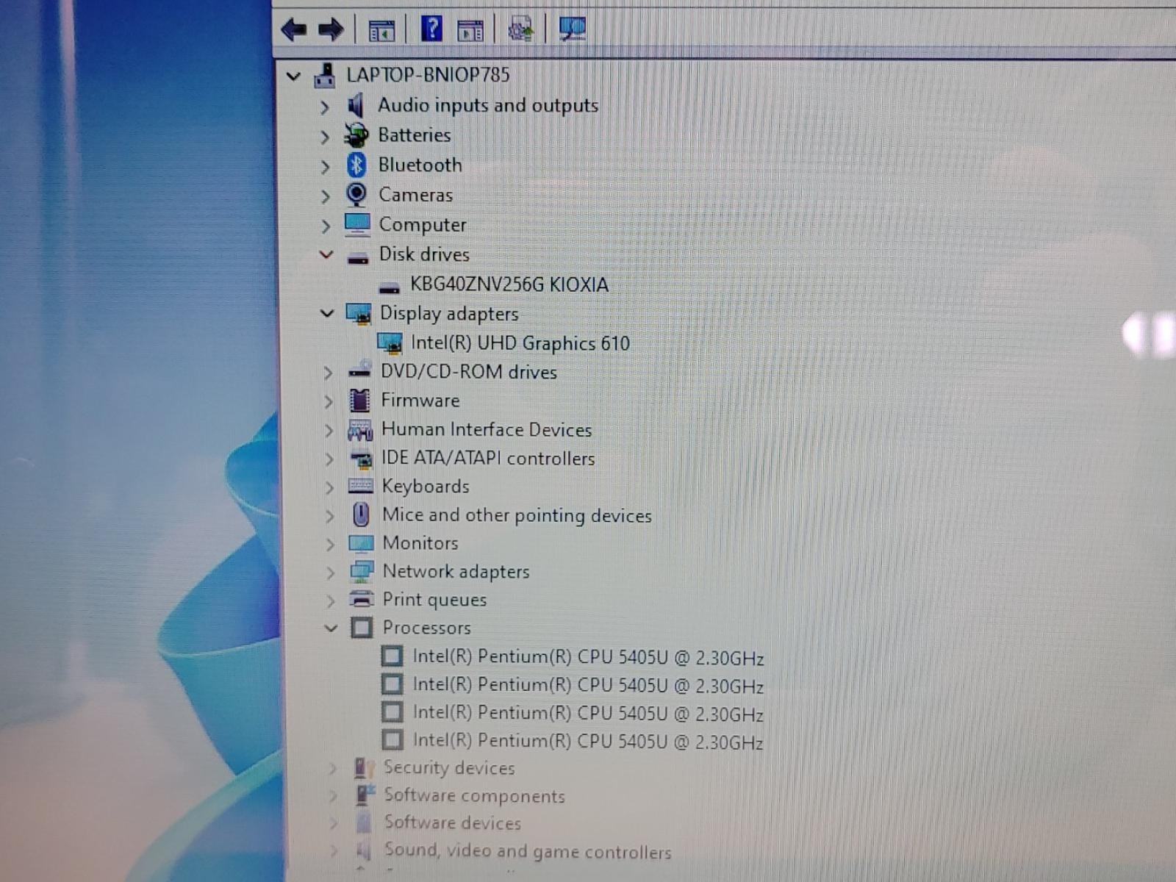The image size is (1176, 882).
Task: Expand the Monitors category
Action: point(330,545)
